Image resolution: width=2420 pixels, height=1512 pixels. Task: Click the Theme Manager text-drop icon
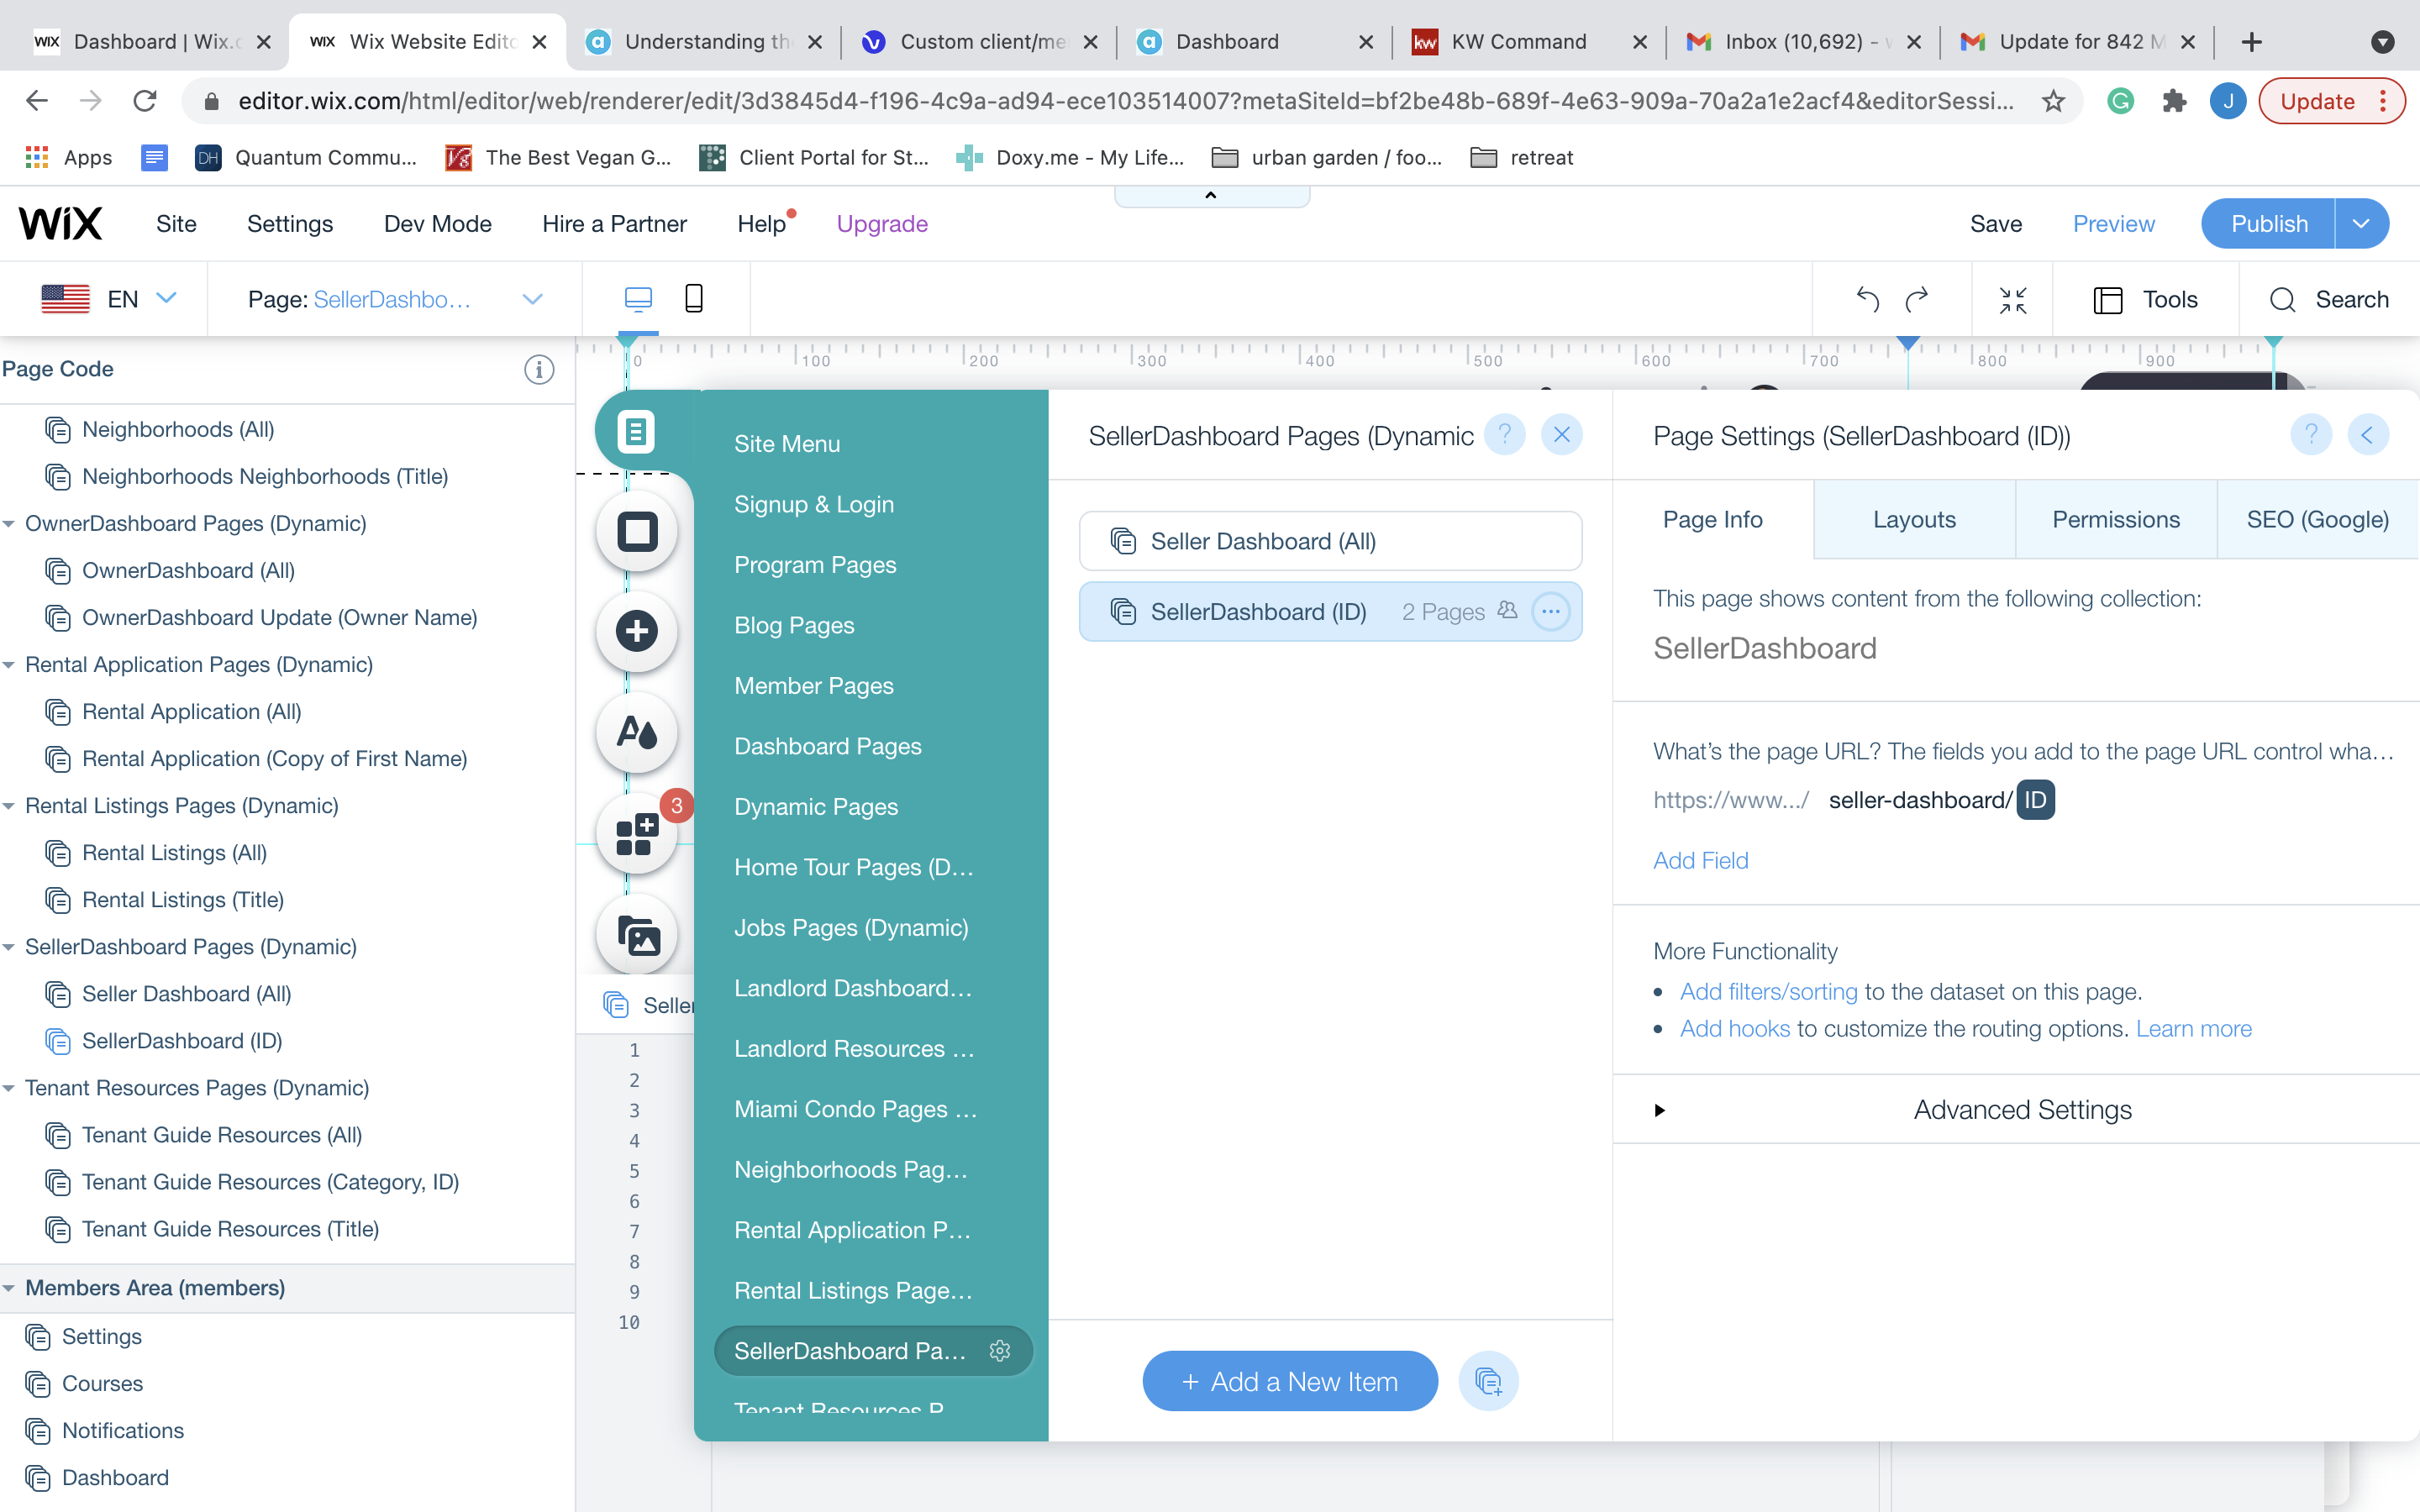click(x=637, y=733)
